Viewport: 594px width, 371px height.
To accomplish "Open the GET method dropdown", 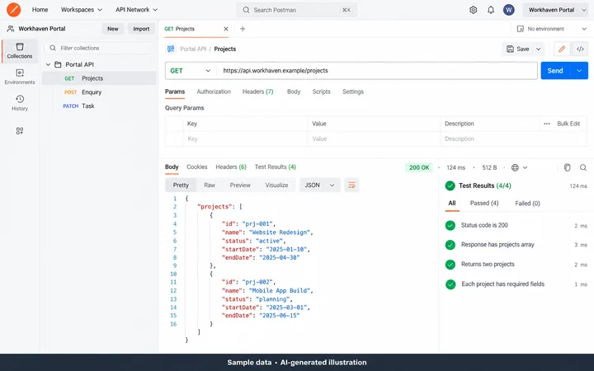I will coord(191,71).
